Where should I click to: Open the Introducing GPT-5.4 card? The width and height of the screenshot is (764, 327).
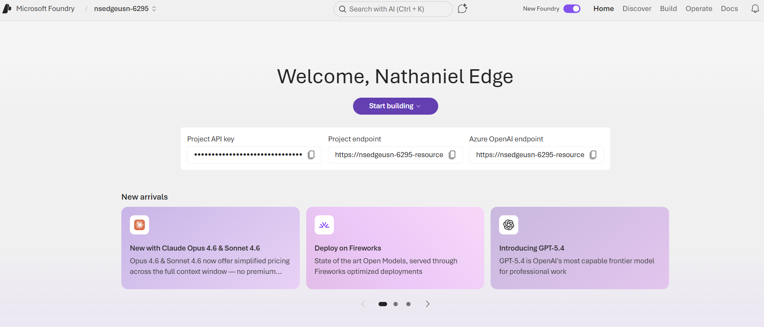point(580,248)
